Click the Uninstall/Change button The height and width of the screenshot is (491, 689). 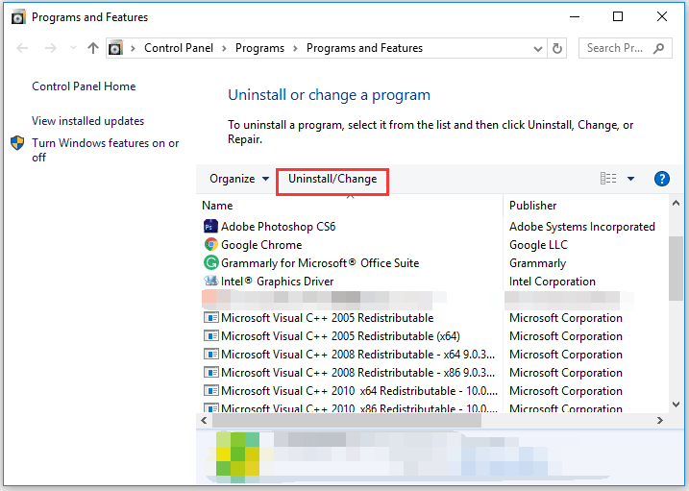[x=332, y=179]
